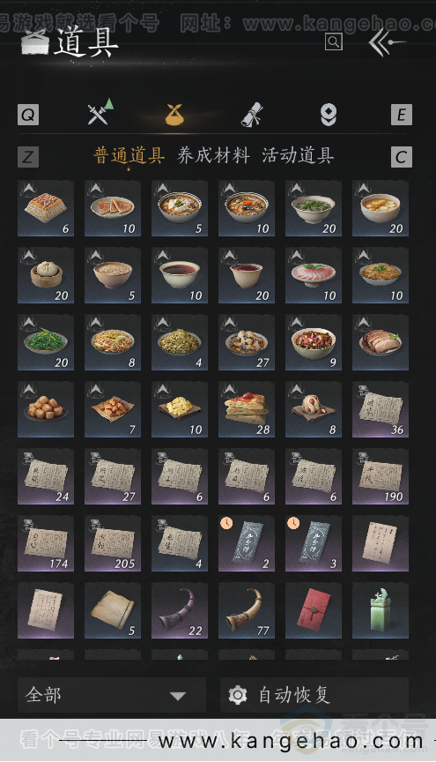This screenshot has width=436, height=762.
Task: Expand the 全部 filter dropdown
Action: click(112, 695)
